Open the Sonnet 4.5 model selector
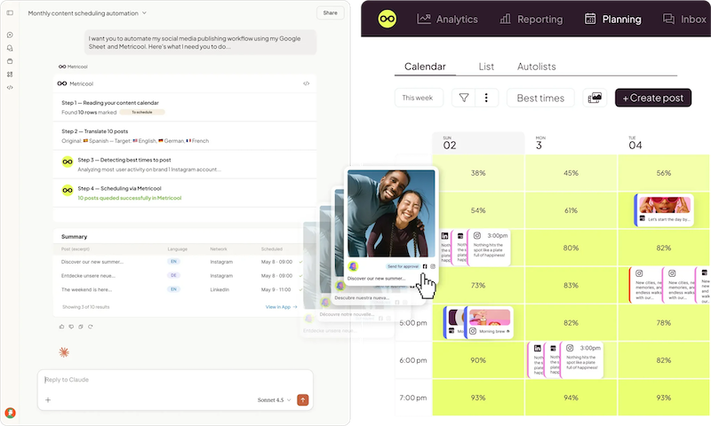Viewport: 711px width, 426px height. [x=274, y=400]
